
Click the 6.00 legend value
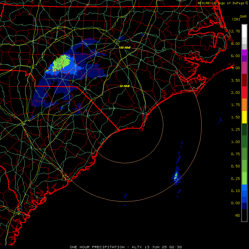tap(235, 56)
